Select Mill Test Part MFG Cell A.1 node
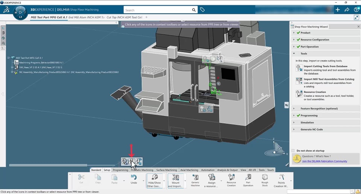Image resolution: width=361 pixels, height=194 pixels. point(29,58)
